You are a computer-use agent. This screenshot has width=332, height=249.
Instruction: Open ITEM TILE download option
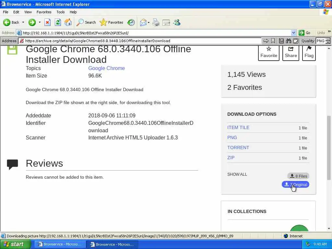tap(238, 127)
